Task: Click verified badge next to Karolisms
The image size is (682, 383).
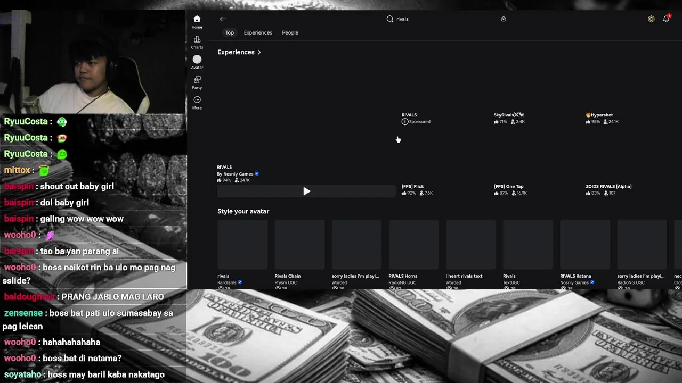Action: pos(240,282)
